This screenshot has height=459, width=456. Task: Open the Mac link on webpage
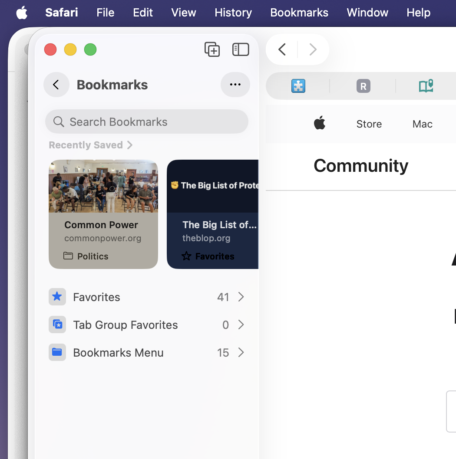click(422, 124)
